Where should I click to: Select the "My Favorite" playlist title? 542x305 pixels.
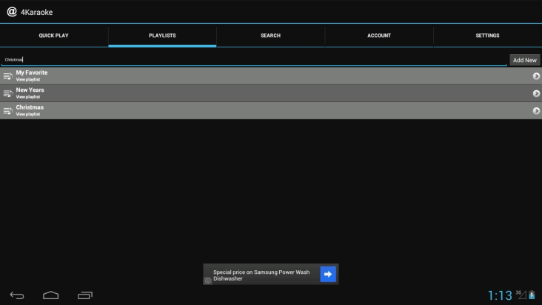point(31,73)
